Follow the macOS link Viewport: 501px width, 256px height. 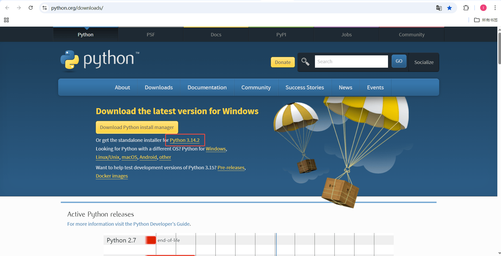129,157
